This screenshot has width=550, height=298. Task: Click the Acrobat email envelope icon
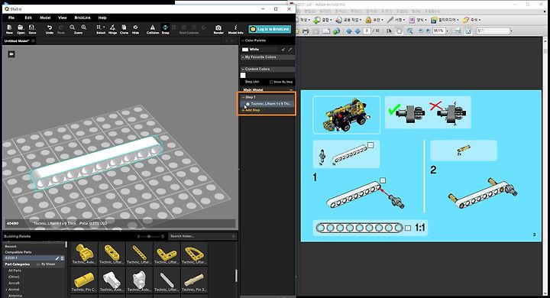(x=326, y=31)
